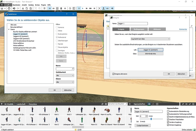Switch to the 2D view mode
The image size is (196, 131).
point(54,8)
